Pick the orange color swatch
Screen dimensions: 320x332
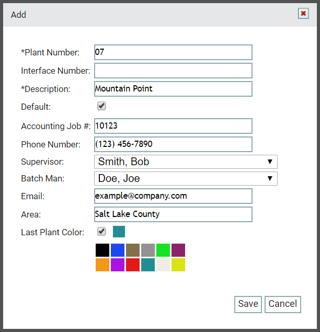[x=102, y=265]
